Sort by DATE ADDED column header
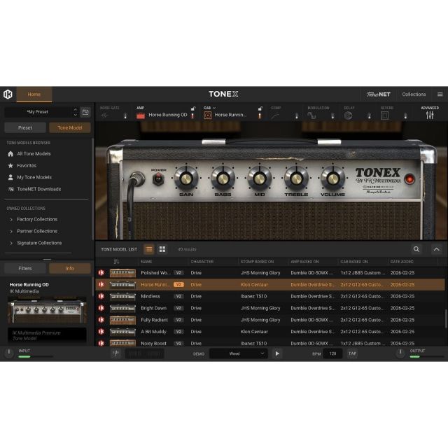 click(x=402, y=261)
